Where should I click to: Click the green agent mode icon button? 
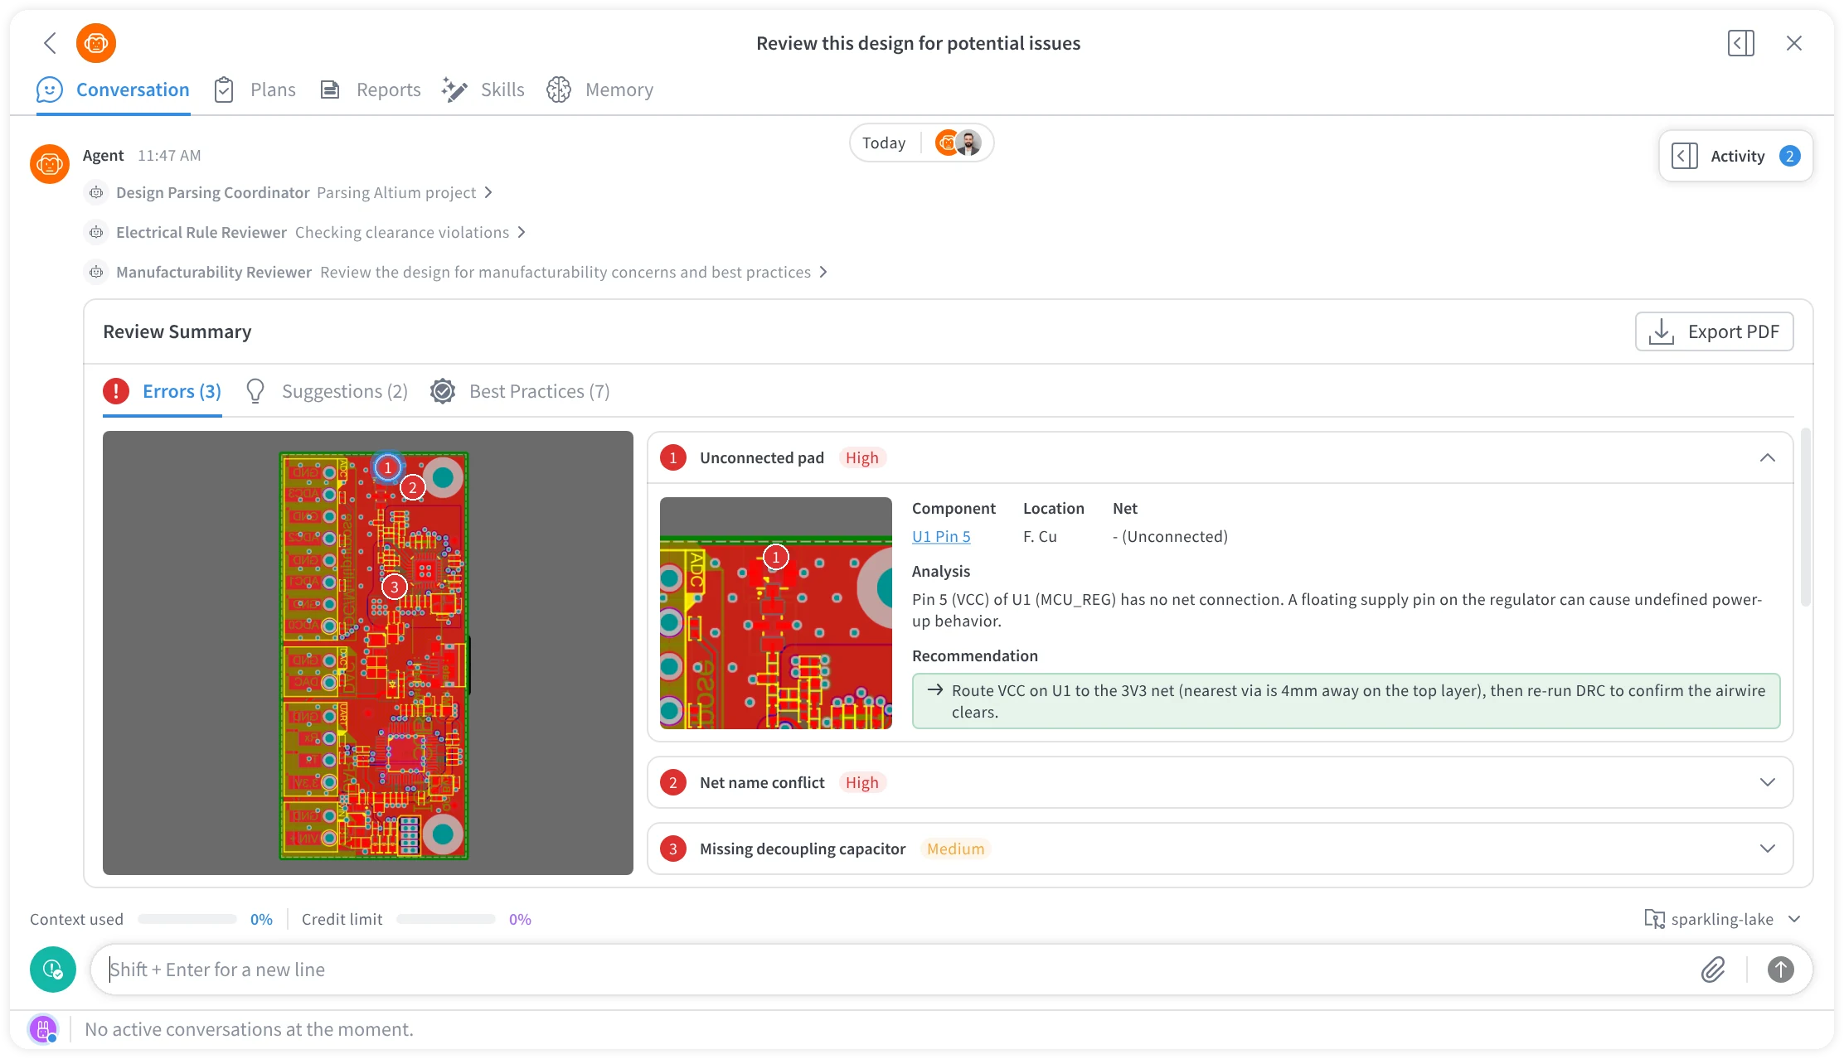pos(53,970)
